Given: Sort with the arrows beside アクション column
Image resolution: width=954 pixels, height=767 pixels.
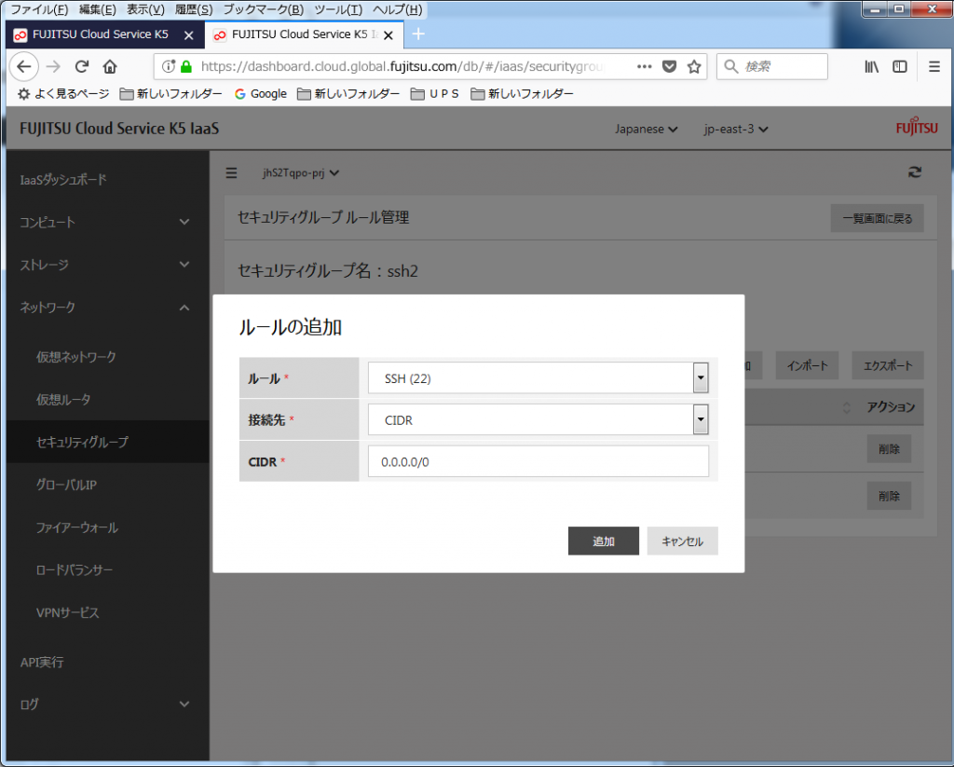Looking at the screenshot, I should pyautogui.click(x=846, y=407).
